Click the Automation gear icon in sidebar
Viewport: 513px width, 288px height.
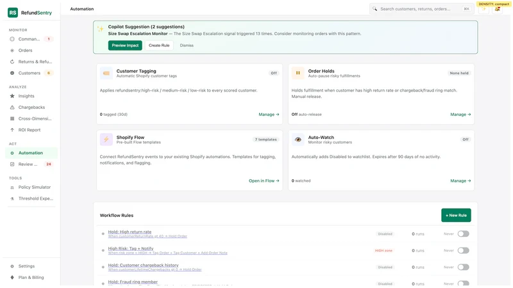(x=12, y=153)
